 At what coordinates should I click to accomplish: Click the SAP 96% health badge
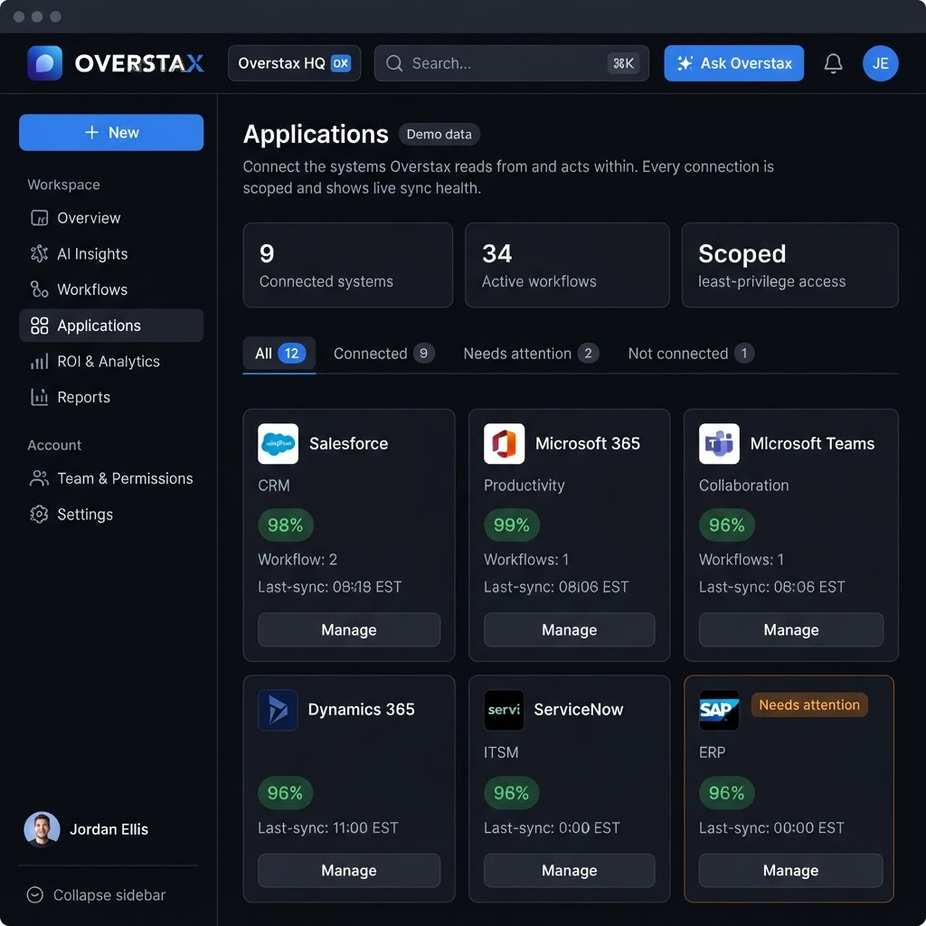726,792
